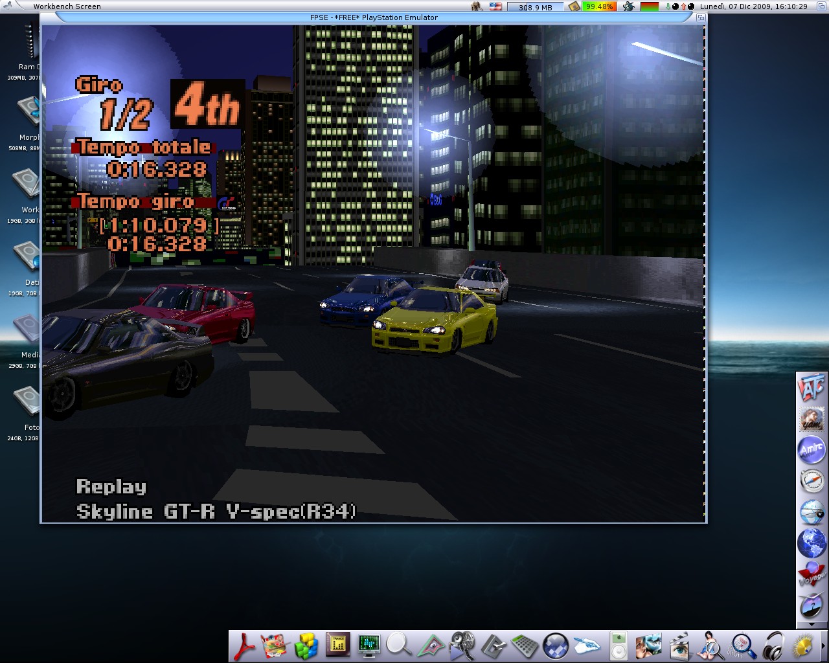The image size is (829, 663).
Task: Expand the side dock with the down arrow
Action: pyautogui.click(x=812, y=625)
